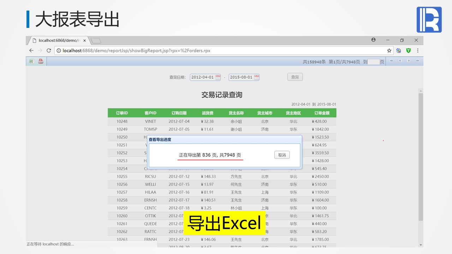
Task: Select customer ID cell VINET
Action: point(150,121)
